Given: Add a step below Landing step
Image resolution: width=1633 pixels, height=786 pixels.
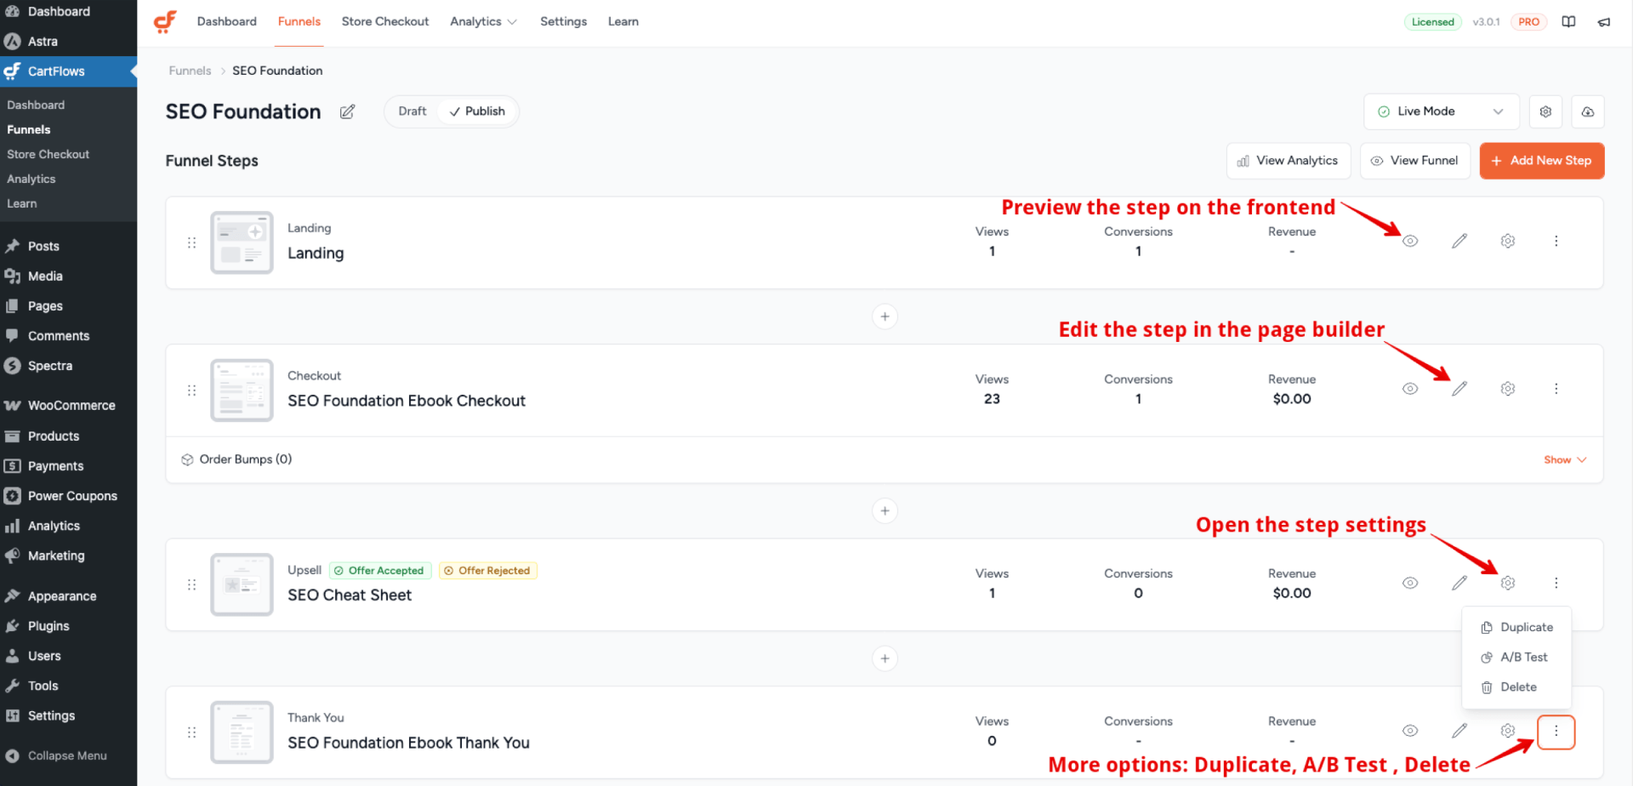Looking at the screenshot, I should pyautogui.click(x=885, y=316).
